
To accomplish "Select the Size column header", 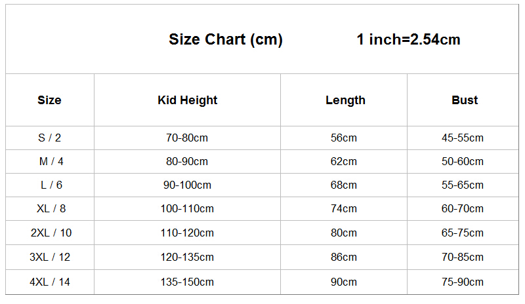I will (x=50, y=100).
